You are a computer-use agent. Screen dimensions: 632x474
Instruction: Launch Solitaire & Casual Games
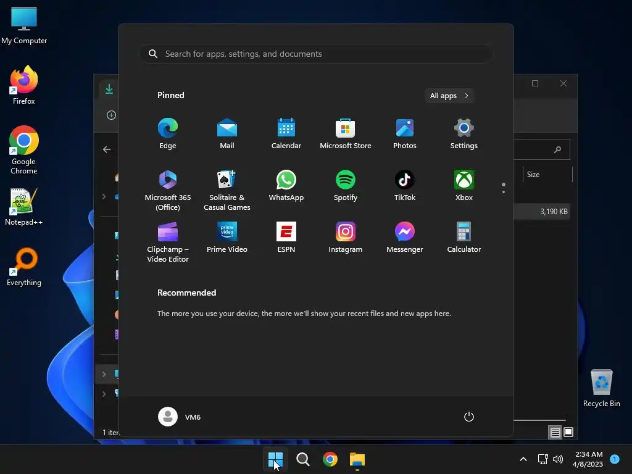pos(227,190)
